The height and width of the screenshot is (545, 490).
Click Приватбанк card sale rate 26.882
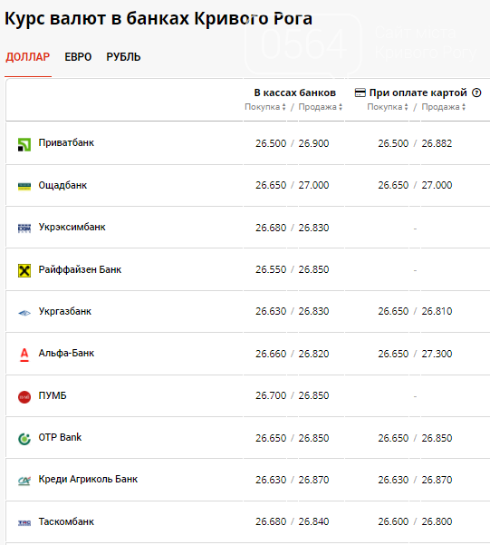click(437, 143)
